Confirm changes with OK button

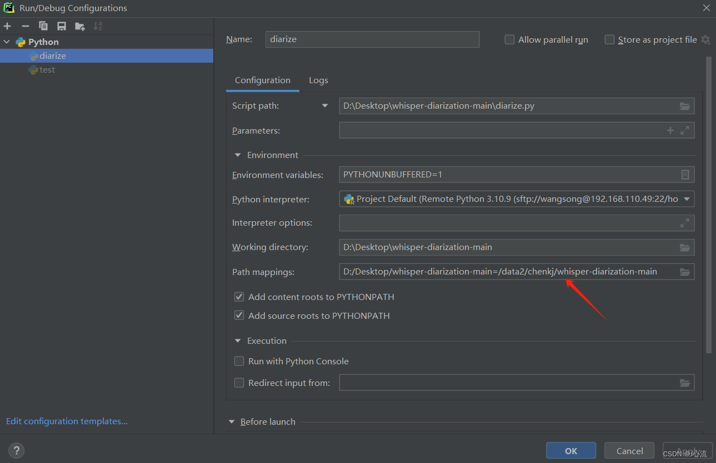[570, 450]
